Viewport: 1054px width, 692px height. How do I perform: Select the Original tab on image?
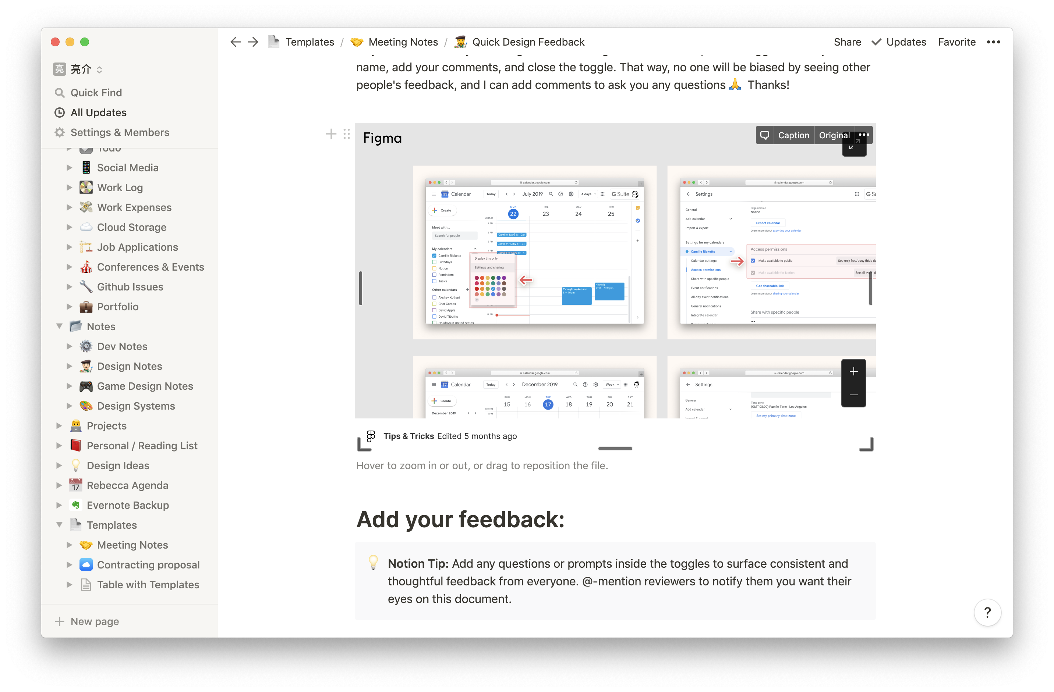(834, 135)
